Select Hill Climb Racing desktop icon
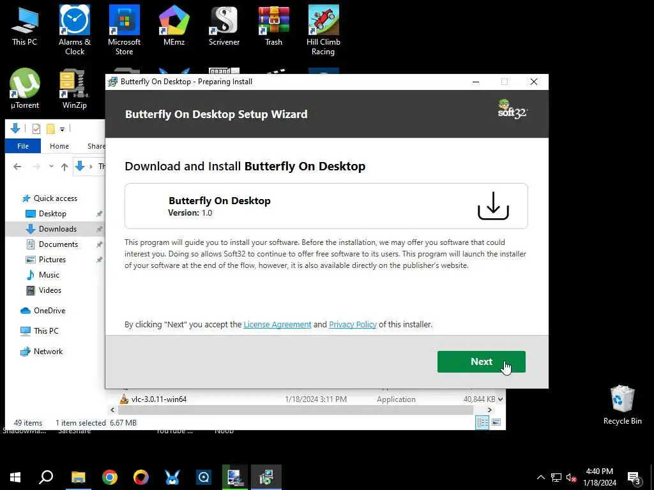The height and width of the screenshot is (490, 654). (323, 30)
